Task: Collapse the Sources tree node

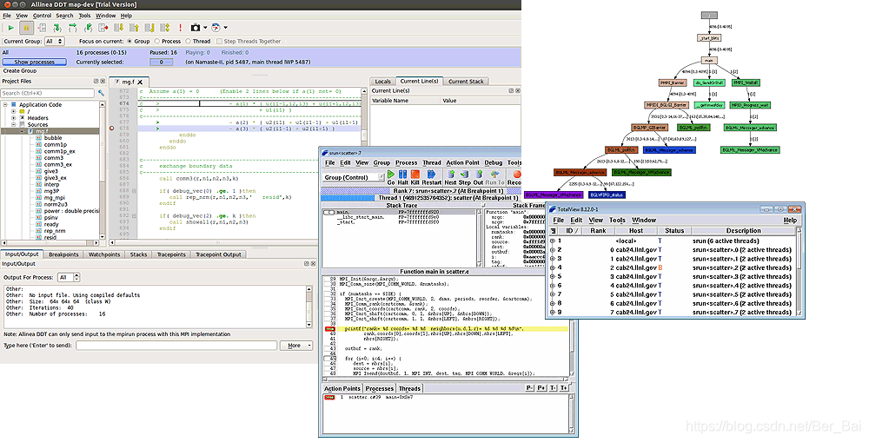Action: [13, 125]
